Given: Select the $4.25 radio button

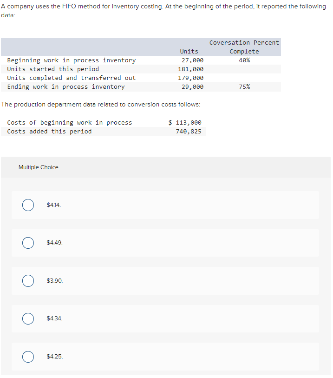Looking at the screenshot, I should click(28, 357).
